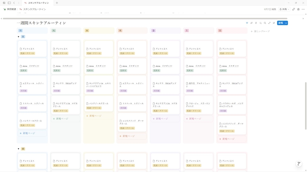Click the 金 column header tag
307x172 pixels.
153,31
